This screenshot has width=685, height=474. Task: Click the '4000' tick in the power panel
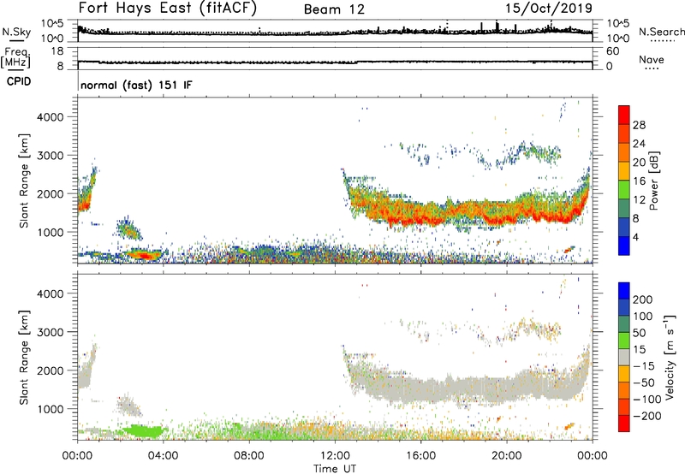pos(51,117)
